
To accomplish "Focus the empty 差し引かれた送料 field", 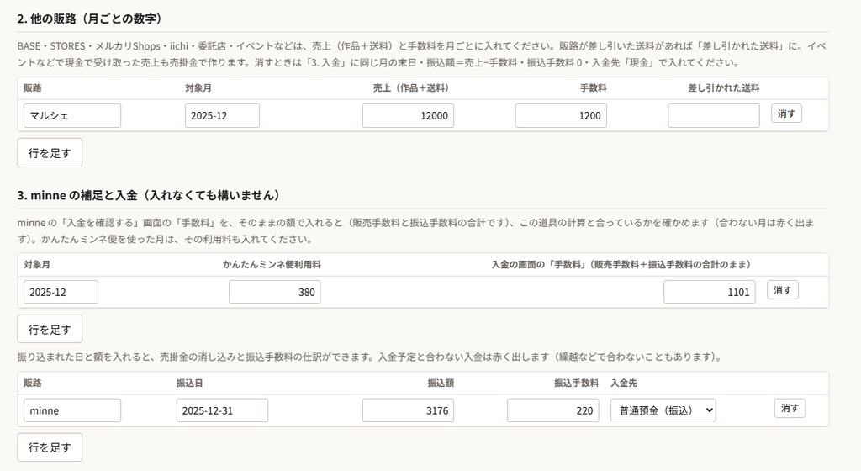I will 713,116.
